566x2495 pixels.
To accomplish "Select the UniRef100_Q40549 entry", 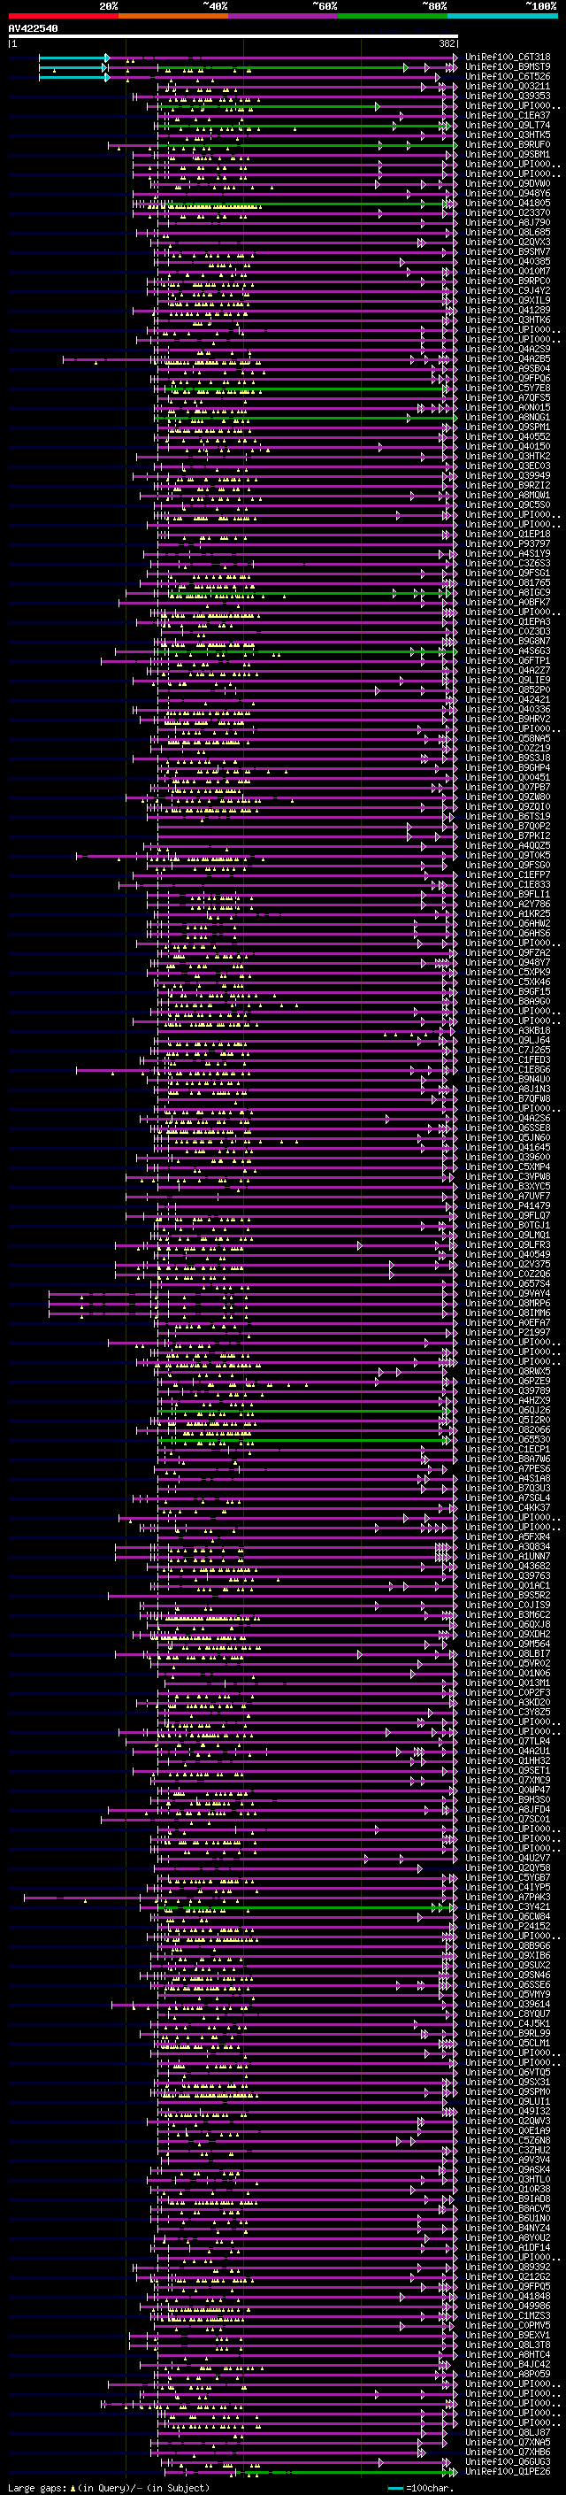I will 508,1255.
